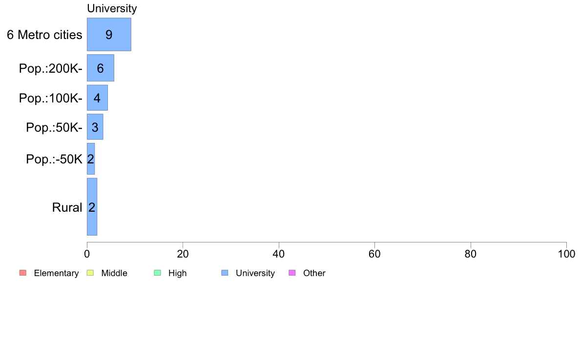The height and width of the screenshot is (359, 580).
Task: Click the pink Other legend swatch
Action: pos(292,273)
